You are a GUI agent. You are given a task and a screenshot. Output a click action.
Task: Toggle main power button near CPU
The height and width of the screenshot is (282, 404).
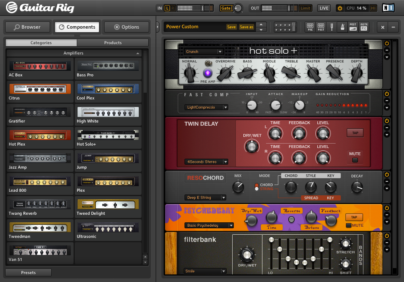tap(340, 8)
